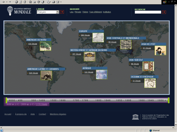This screenshot has width=177, height=132.
Task: Go back with the browser Back arrow
Action: 4,2
